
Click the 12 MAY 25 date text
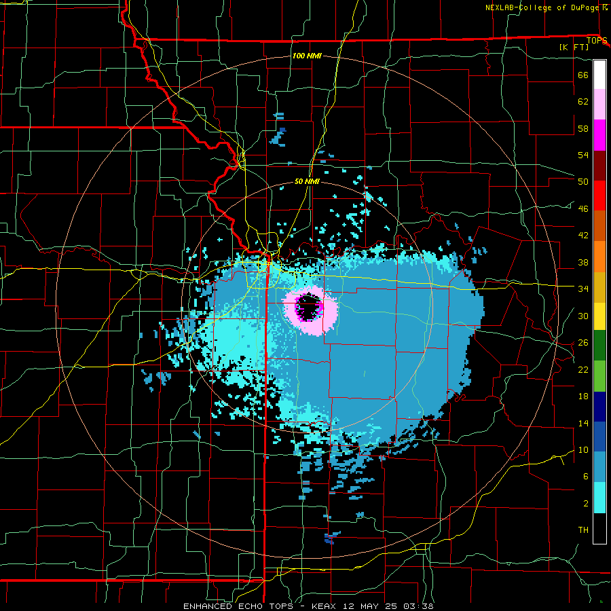click(370, 606)
